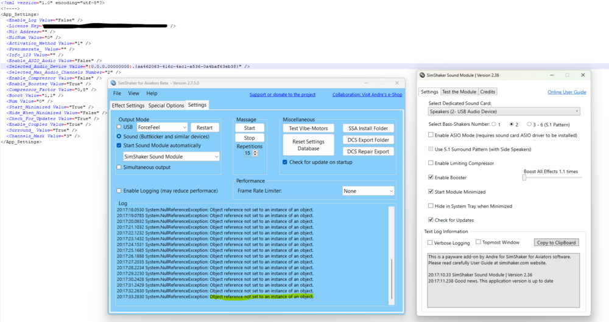The image size is (609, 322).
Task: Toggle the Enable Booster checkbox
Action: [x=431, y=177]
